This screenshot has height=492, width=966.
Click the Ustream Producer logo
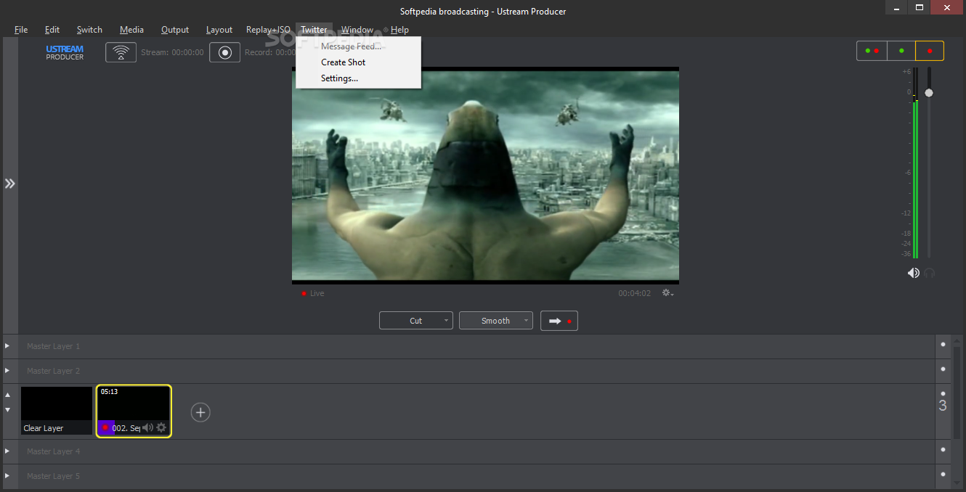(x=65, y=53)
